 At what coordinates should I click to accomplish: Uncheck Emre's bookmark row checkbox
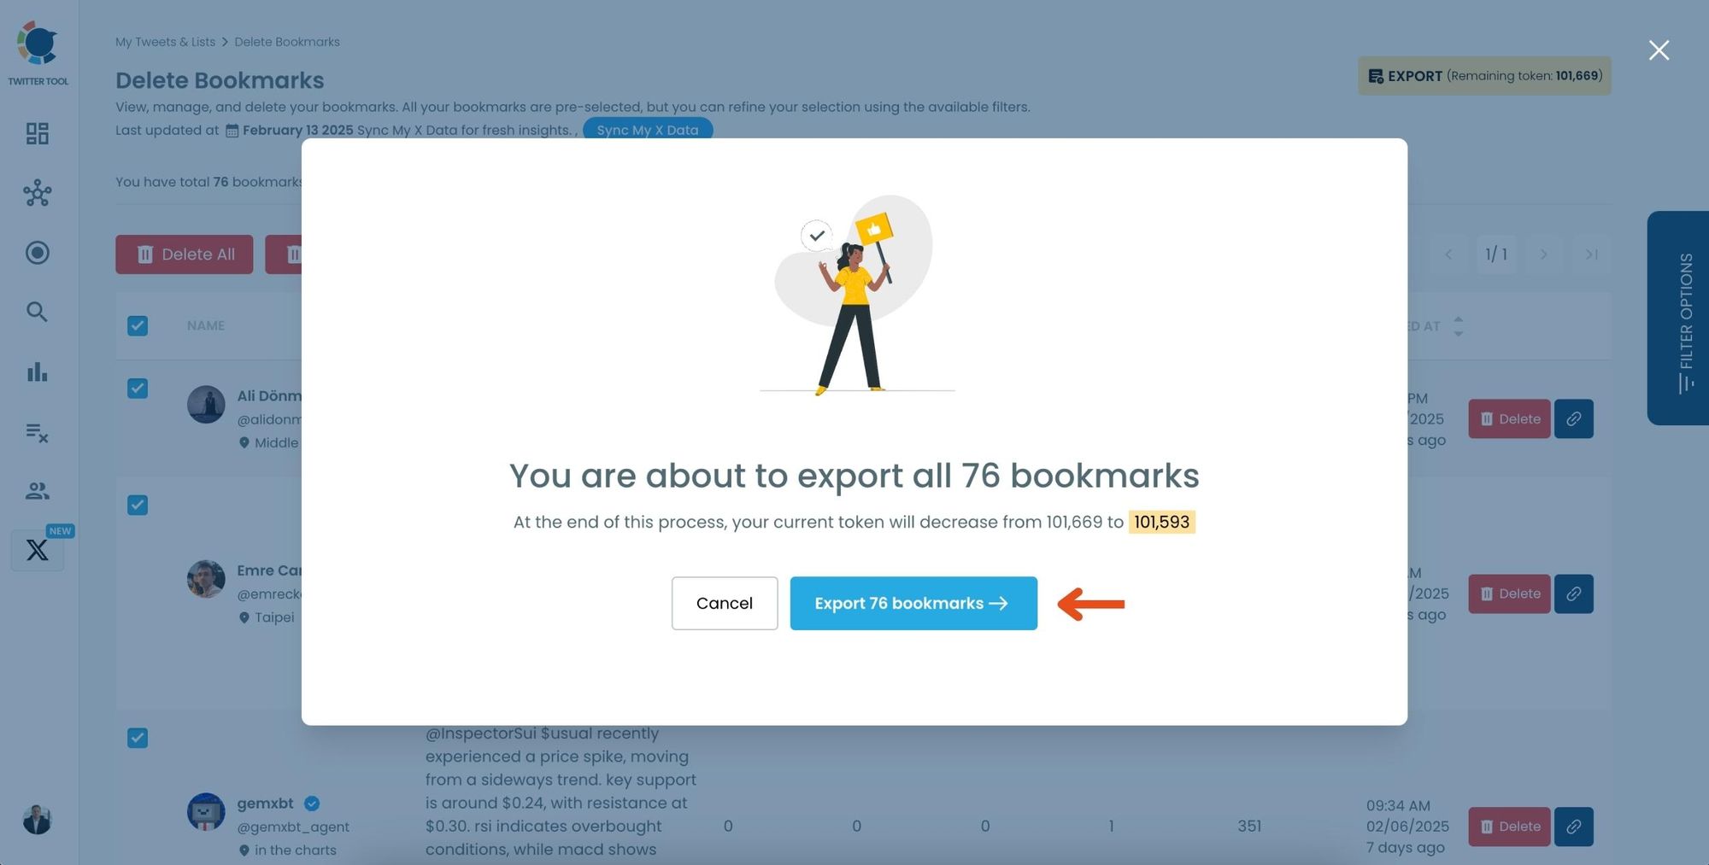pyautogui.click(x=138, y=505)
